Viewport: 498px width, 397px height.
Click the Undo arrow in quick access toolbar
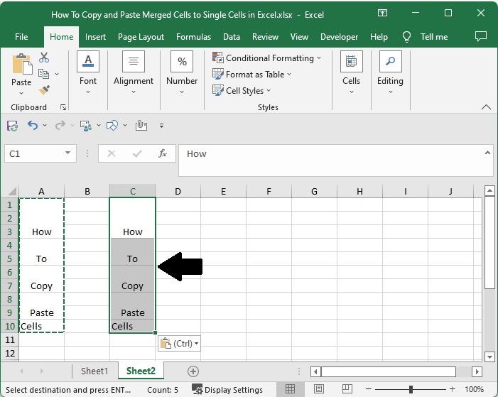point(33,126)
